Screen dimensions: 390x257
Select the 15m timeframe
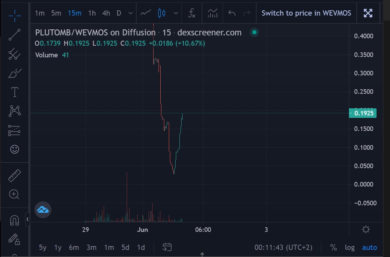(75, 13)
